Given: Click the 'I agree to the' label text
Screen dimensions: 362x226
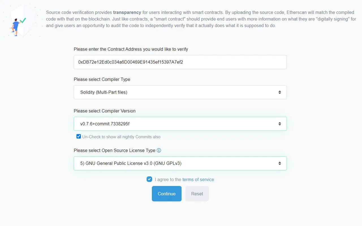Looking at the screenshot, I should [x=168, y=179].
